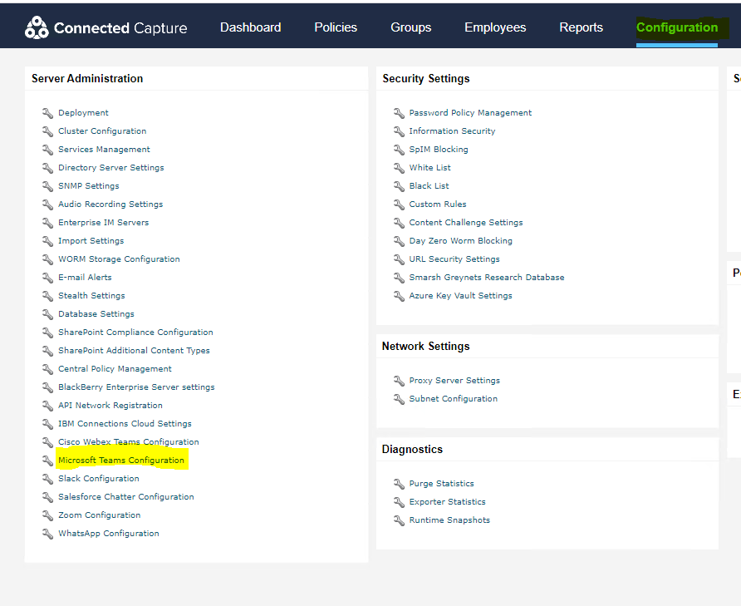Go to Directory Server Settings
The height and width of the screenshot is (606, 741).
(111, 168)
